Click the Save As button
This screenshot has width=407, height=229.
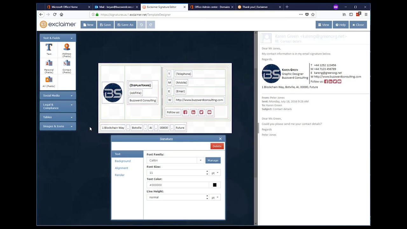125,25
